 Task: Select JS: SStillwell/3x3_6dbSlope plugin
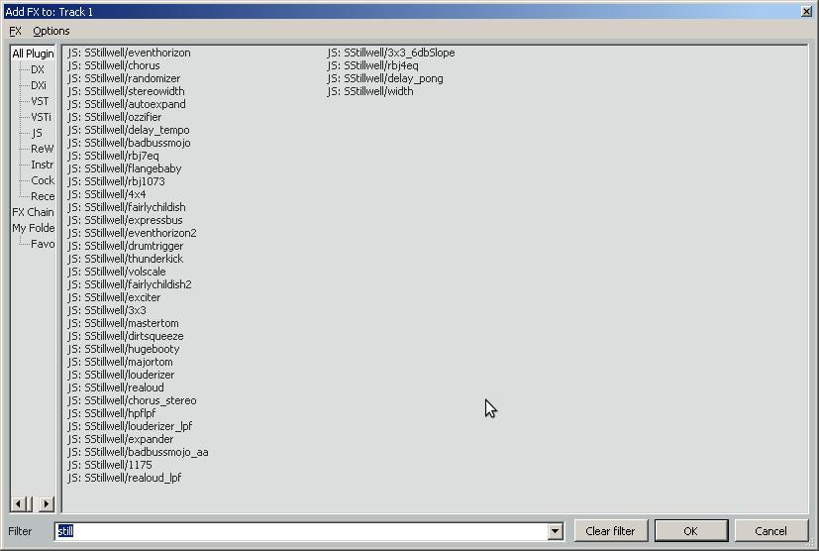coord(391,53)
